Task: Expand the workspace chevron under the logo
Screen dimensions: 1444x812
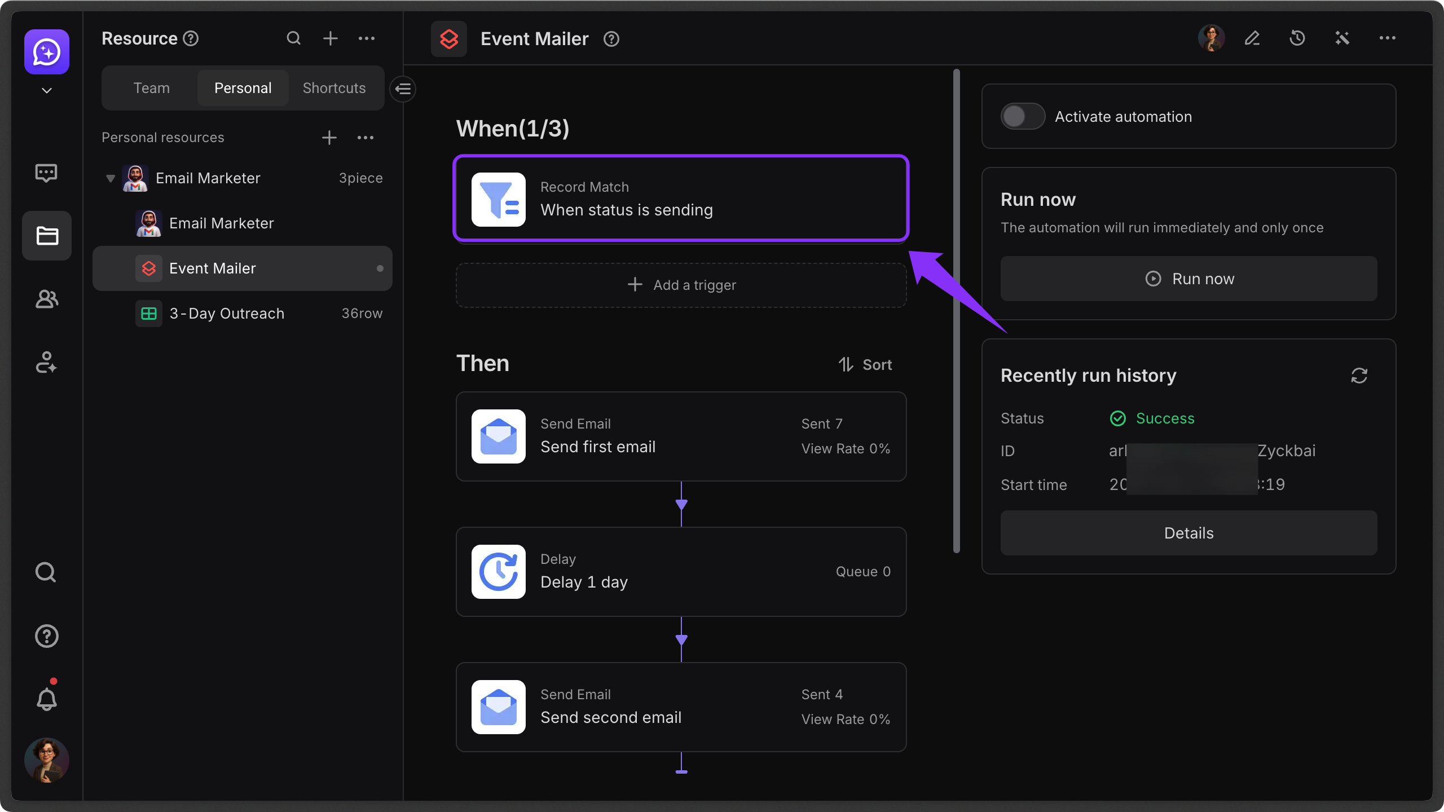Action: (47, 90)
